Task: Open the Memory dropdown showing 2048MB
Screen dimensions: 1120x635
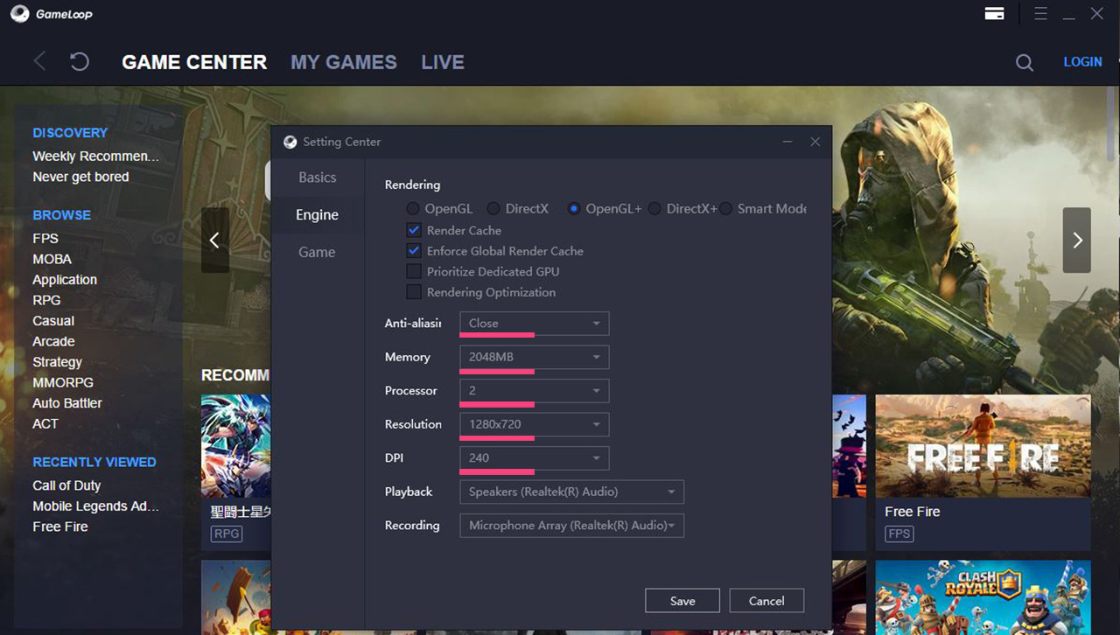Action: pyautogui.click(x=534, y=357)
